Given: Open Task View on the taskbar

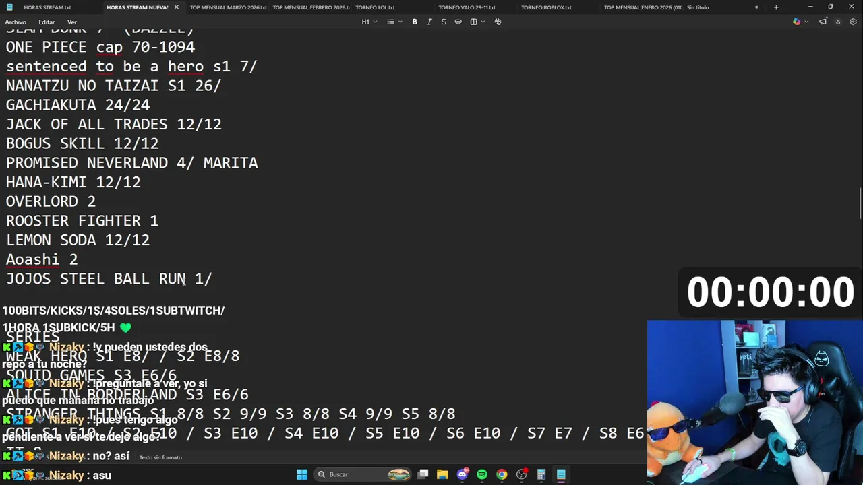Looking at the screenshot, I should pos(423,474).
